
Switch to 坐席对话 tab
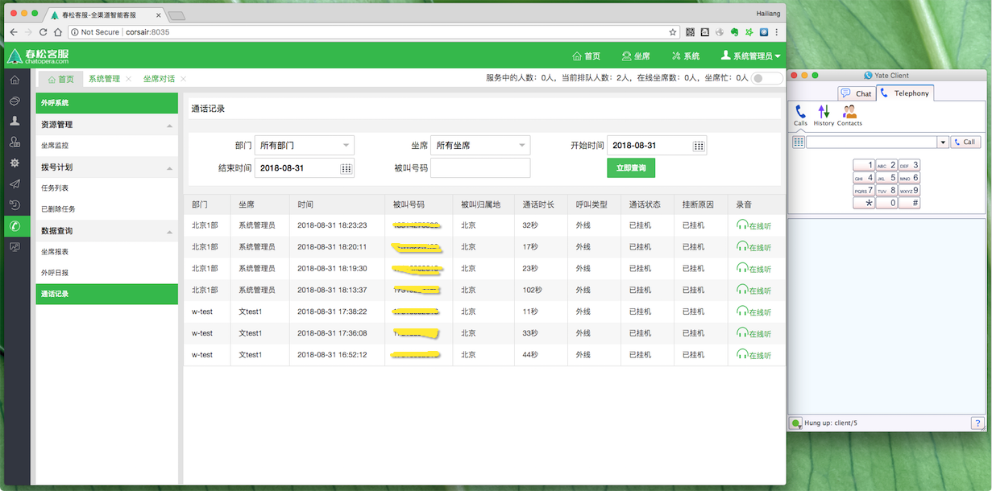pos(159,79)
